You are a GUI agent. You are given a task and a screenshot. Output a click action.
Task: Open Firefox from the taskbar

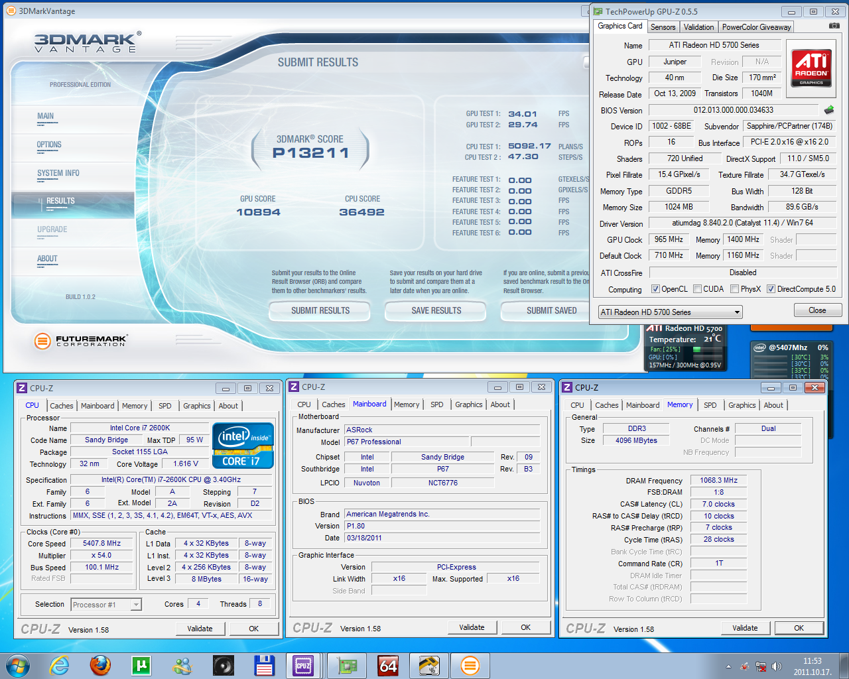click(x=100, y=665)
